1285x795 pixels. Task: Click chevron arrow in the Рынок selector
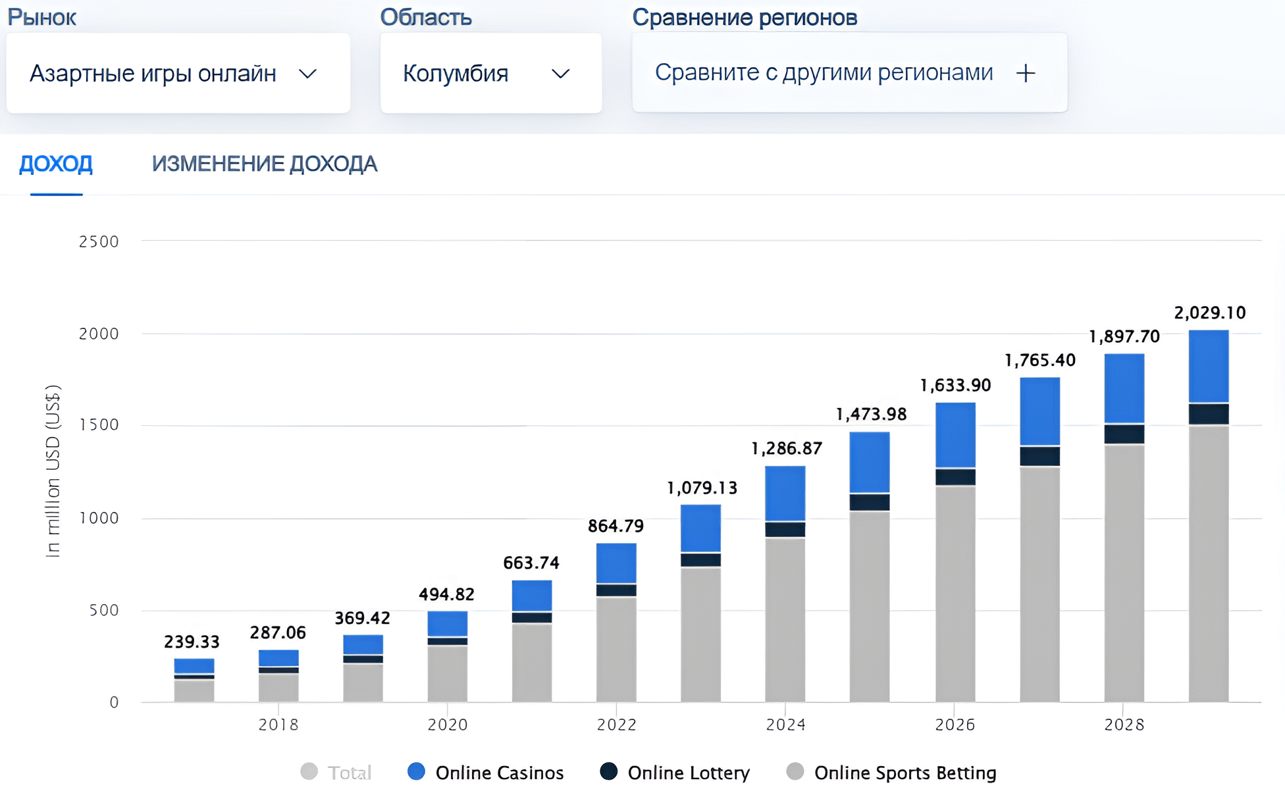[x=307, y=74]
